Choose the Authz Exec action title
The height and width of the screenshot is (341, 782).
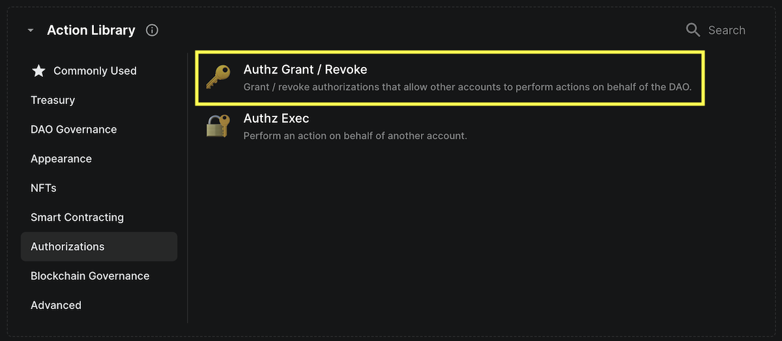coord(276,119)
